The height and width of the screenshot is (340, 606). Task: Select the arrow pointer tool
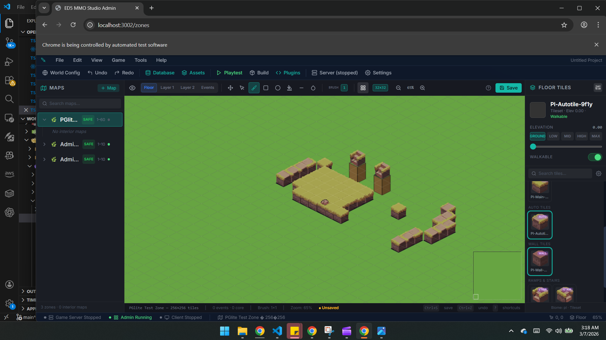coord(242,88)
